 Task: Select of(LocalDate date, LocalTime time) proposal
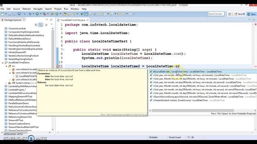tap(203, 72)
